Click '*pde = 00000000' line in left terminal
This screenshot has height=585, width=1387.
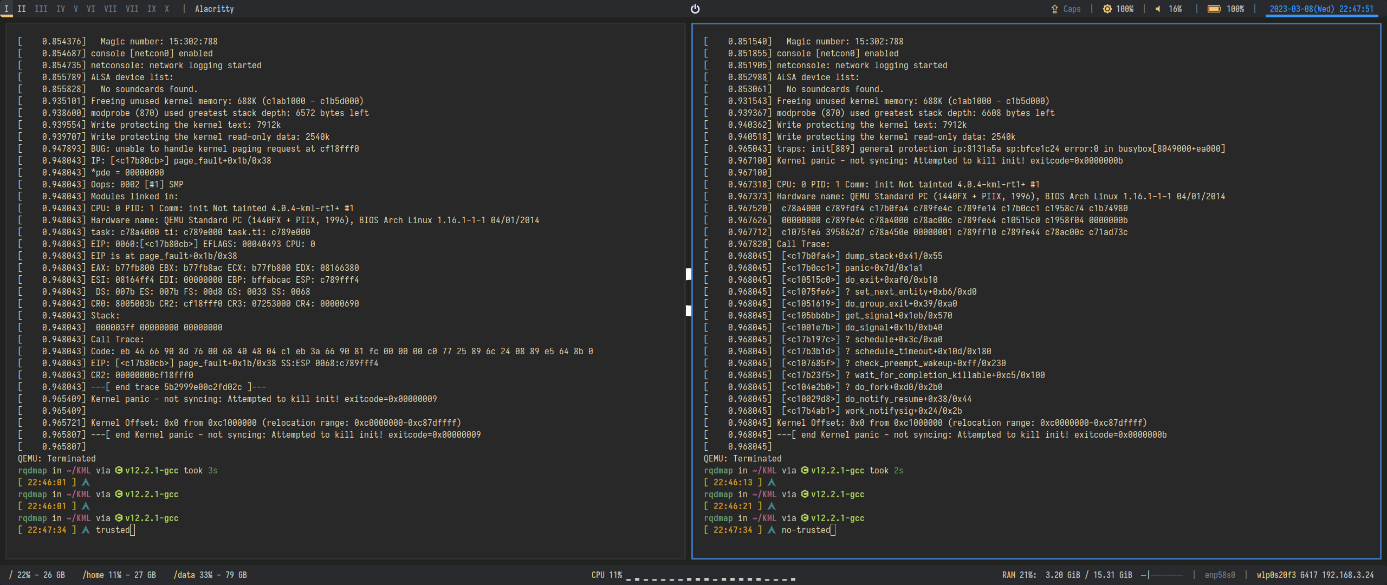click(x=91, y=172)
